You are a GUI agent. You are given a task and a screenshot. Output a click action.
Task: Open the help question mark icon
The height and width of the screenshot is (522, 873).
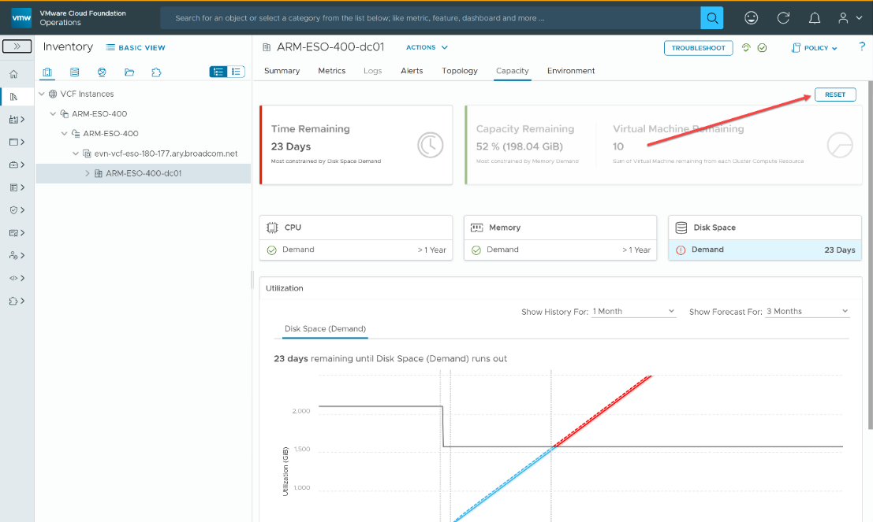point(861,47)
